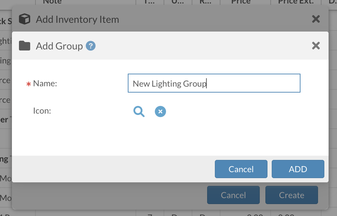This screenshot has width=337, height=216.
Task: Click the Add Inventory Item title text
Action: pyautogui.click(x=77, y=19)
